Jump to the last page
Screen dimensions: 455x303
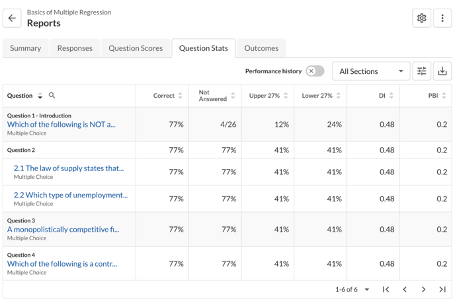442,289
